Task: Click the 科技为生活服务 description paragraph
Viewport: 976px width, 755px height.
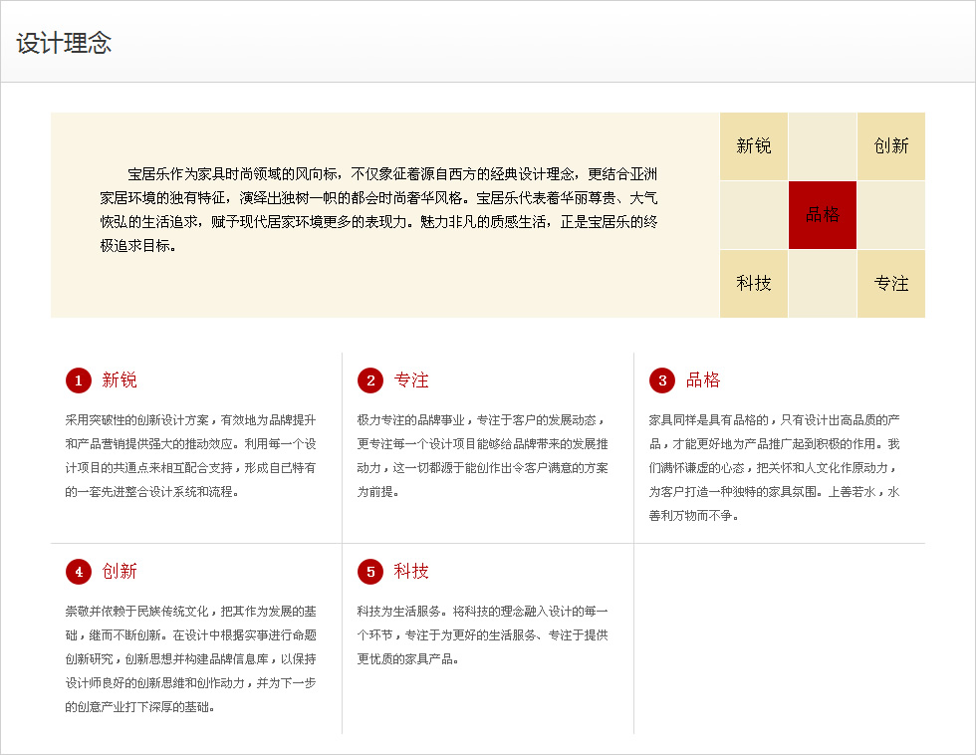Action: point(483,634)
